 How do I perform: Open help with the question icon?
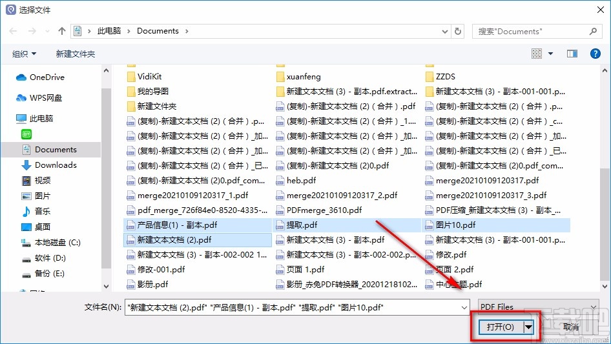point(595,54)
